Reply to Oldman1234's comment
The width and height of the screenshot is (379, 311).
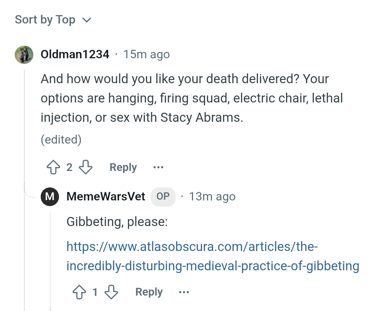click(x=123, y=167)
